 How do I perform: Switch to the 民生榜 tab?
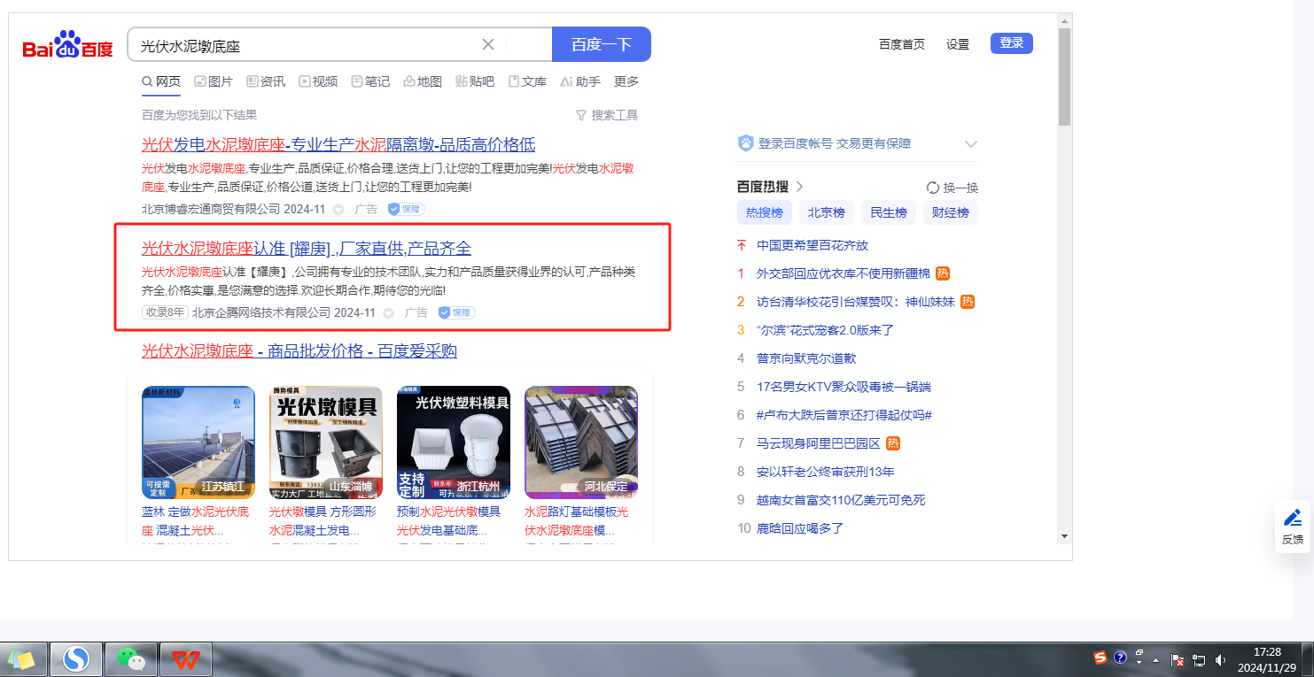(x=889, y=212)
